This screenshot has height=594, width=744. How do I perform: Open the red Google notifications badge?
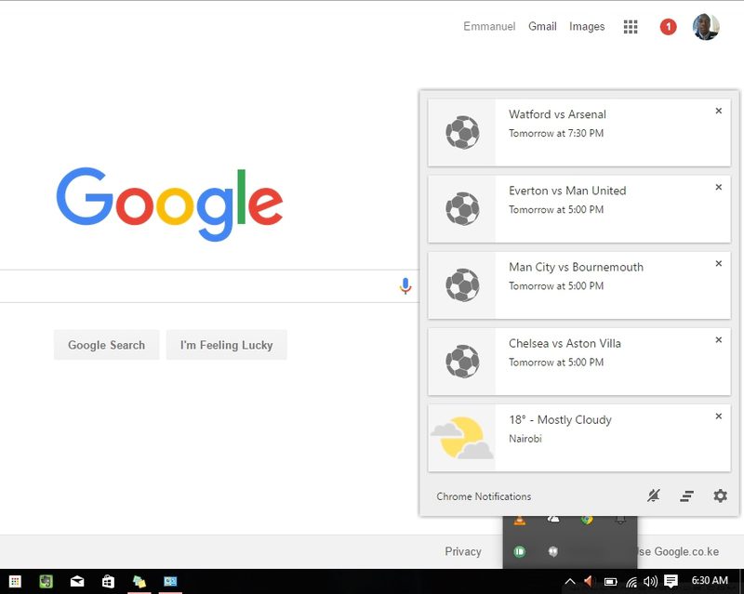pos(668,27)
